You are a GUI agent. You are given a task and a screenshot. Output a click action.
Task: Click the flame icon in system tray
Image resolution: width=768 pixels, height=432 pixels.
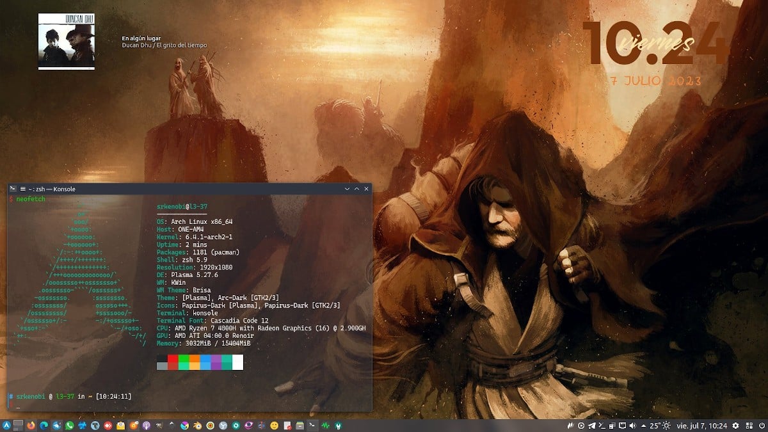coord(569,426)
